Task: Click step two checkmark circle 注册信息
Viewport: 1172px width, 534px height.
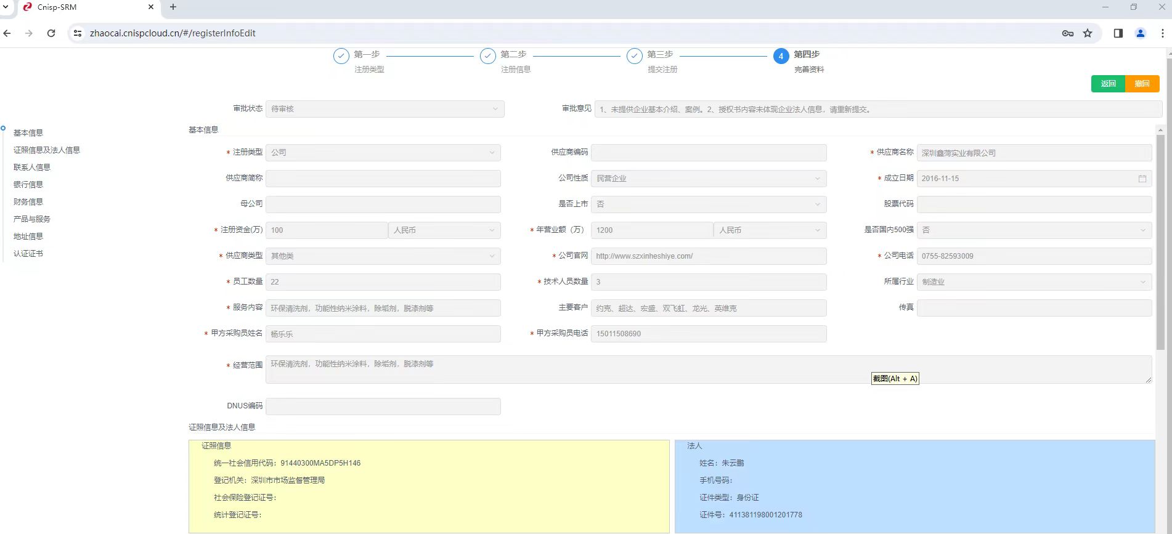Action: pos(488,56)
